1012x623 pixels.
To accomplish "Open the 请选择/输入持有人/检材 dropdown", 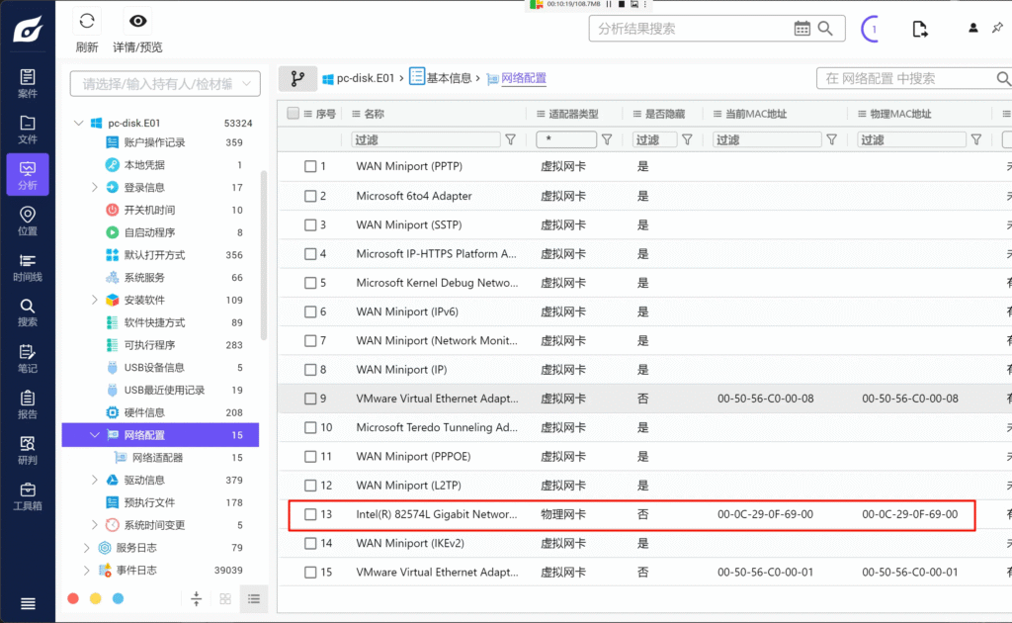I will tap(165, 84).
